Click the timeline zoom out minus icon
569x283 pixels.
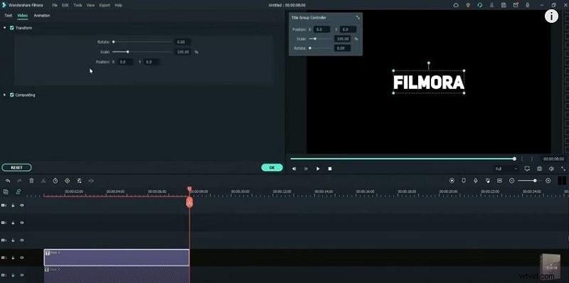point(511,181)
